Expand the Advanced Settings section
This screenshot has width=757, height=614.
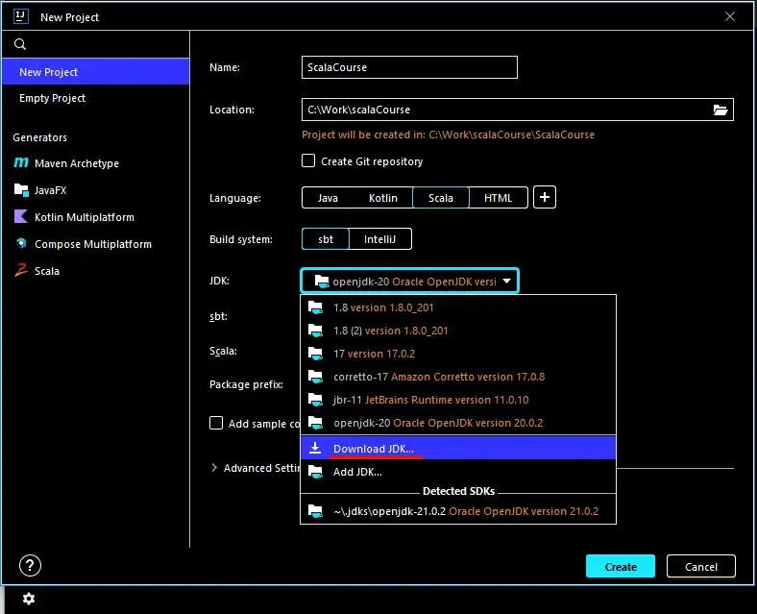213,468
